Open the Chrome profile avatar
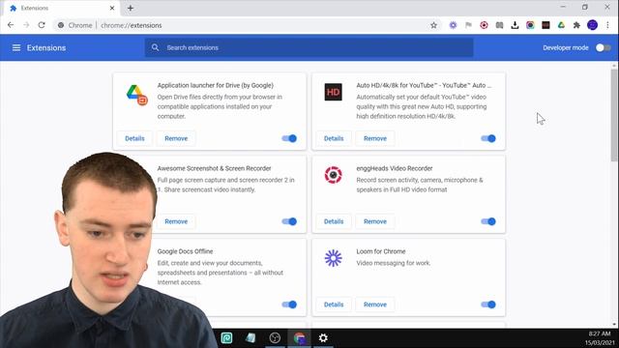Viewport: 619px width, 348px height. click(x=592, y=25)
